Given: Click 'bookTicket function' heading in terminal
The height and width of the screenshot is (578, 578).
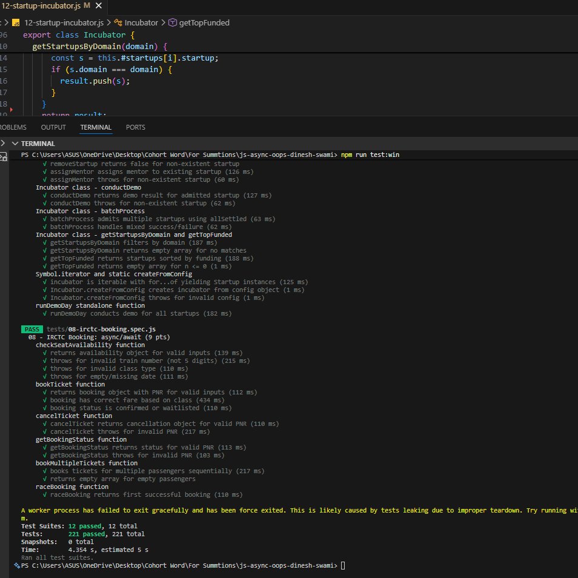Looking at the screenshot, I should [x=70, y=385].
